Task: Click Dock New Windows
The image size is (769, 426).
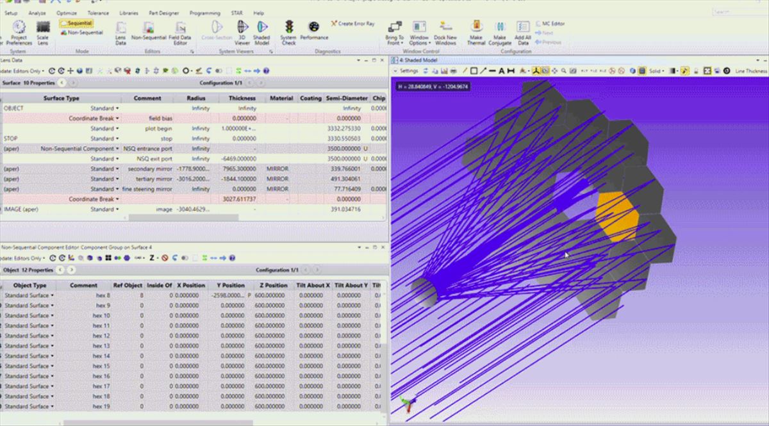Action: 445,33
